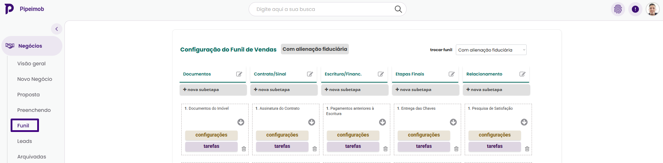This screenshot has height=163, width=663.
Task: Open configurações for Pesquisa de Satisfação
Action: (x=494, y=135)
